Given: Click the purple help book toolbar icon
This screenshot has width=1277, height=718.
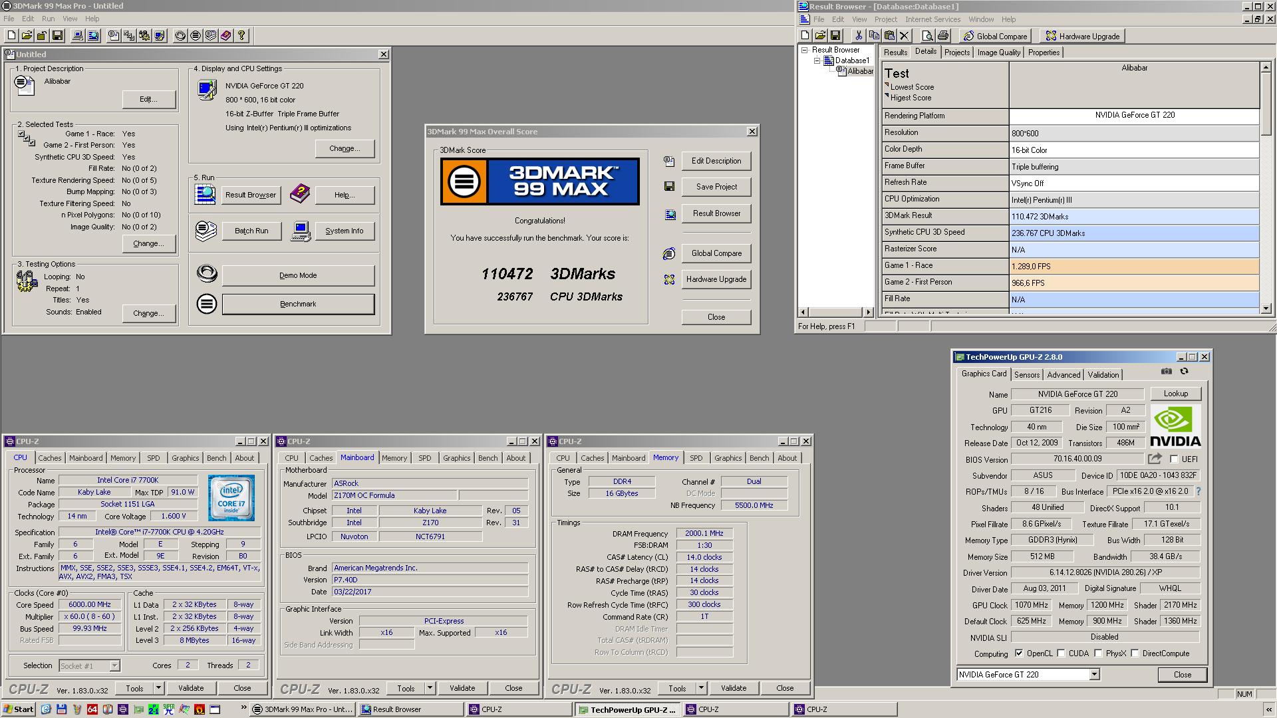Looking at the screenshot, I should [x=226, y=36].
